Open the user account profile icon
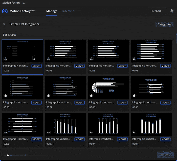 (172, 11)
